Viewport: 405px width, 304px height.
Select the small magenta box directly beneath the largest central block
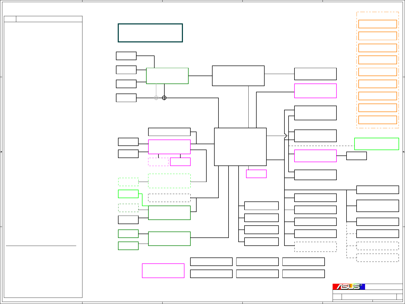coord(256,174)
